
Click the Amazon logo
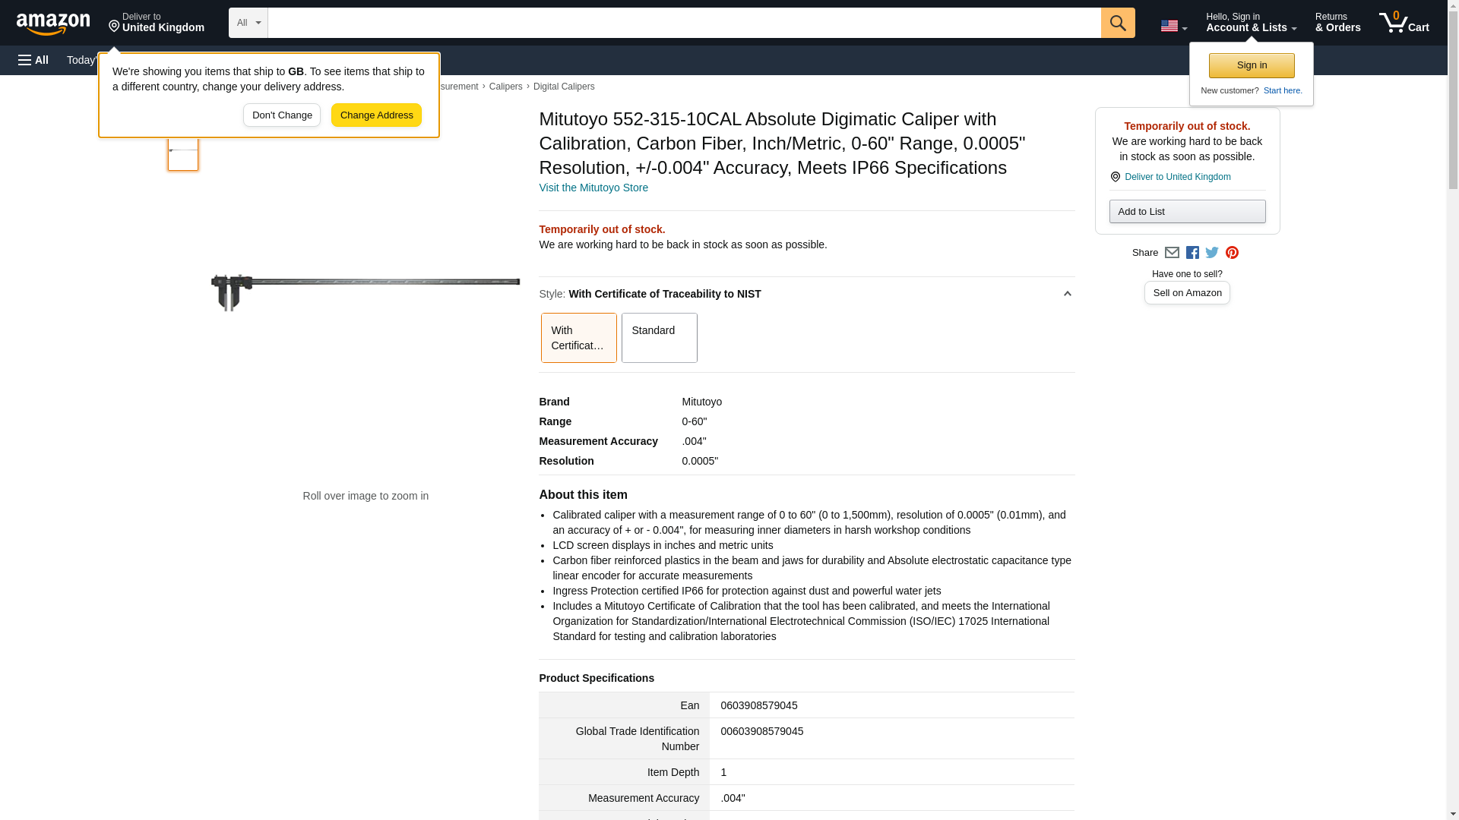coord(53,24)
